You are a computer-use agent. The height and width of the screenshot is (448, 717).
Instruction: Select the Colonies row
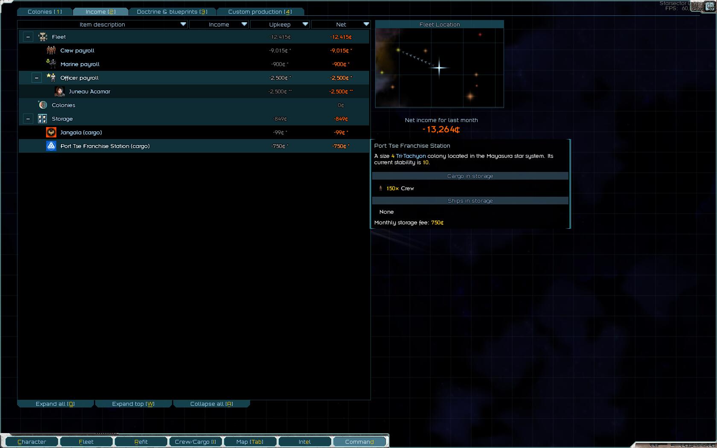coord(194,105)
